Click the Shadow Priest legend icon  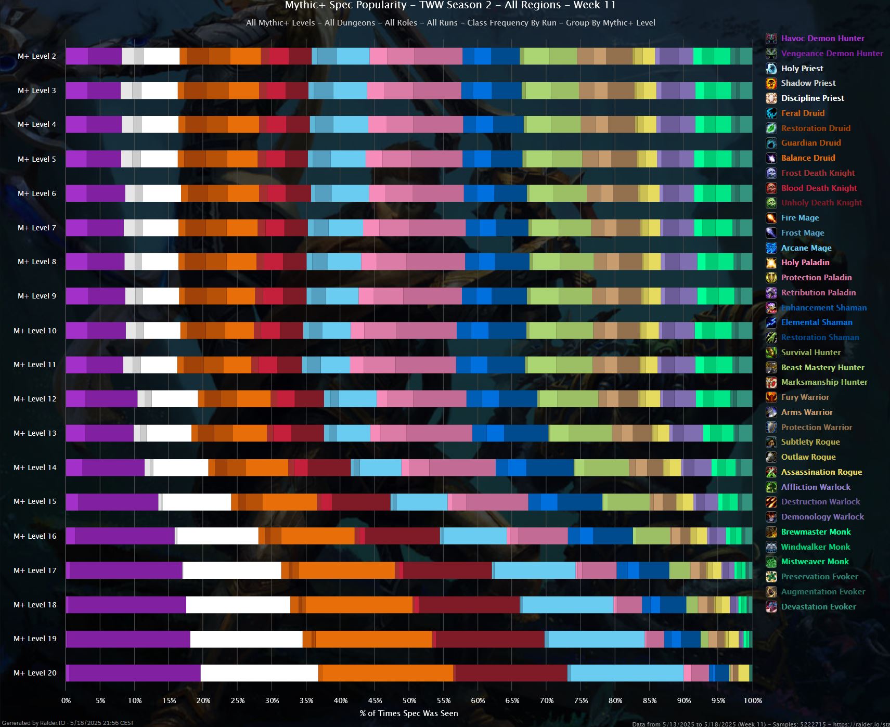771,83
